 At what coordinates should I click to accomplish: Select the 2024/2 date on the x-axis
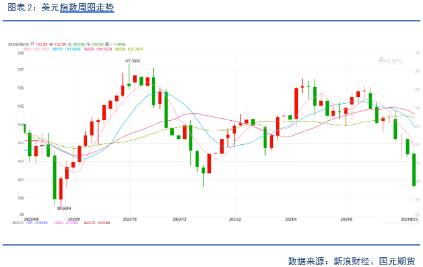235,220
